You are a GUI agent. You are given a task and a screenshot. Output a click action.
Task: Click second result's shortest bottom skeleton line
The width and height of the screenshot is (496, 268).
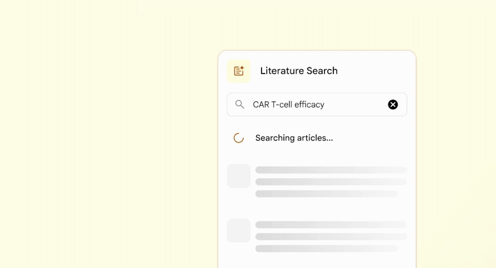(x=327, y=249)
